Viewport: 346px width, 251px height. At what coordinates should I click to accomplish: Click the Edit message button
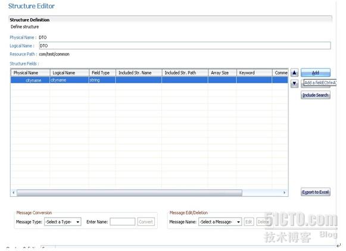coord(249,222)
